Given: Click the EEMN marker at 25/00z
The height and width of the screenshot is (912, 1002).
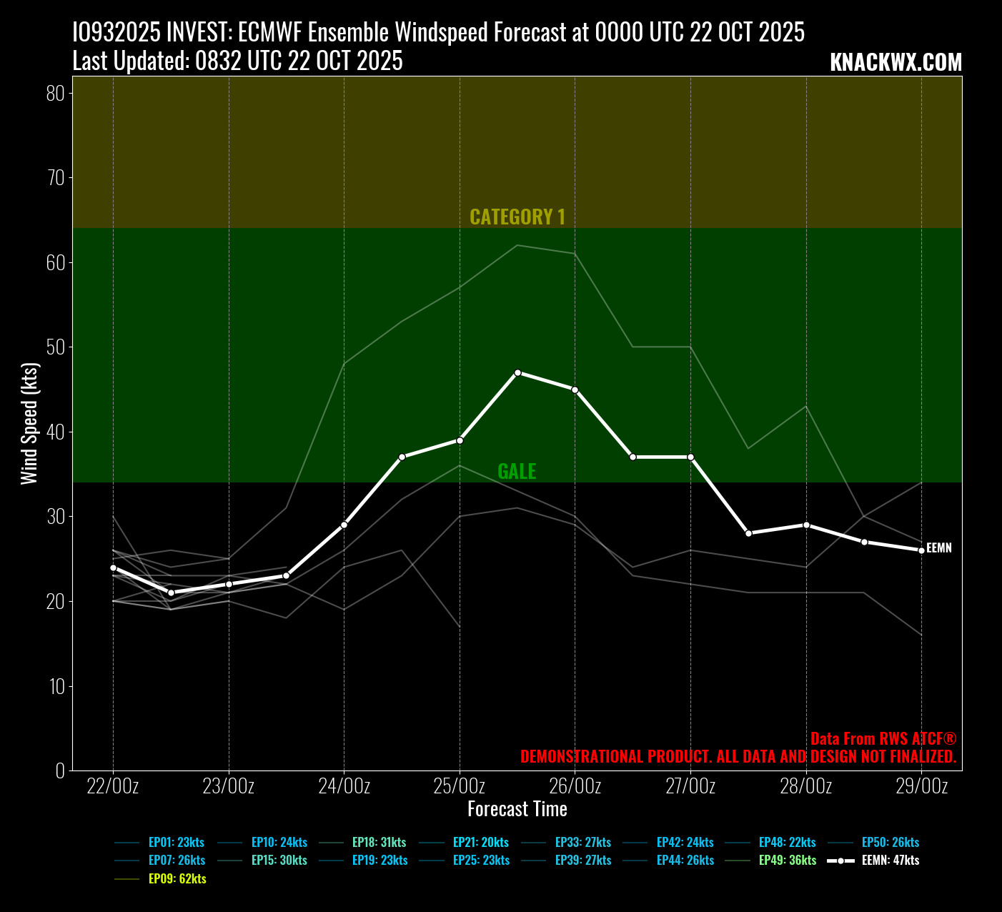Looking at the screenshot, I should pos(460,440).
